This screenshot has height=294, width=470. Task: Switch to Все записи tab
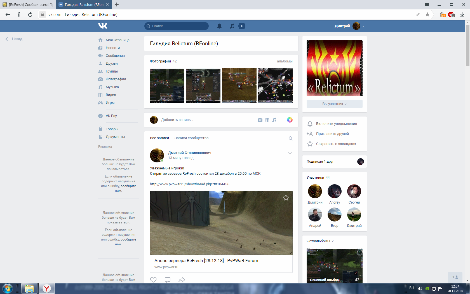(159, 138)
